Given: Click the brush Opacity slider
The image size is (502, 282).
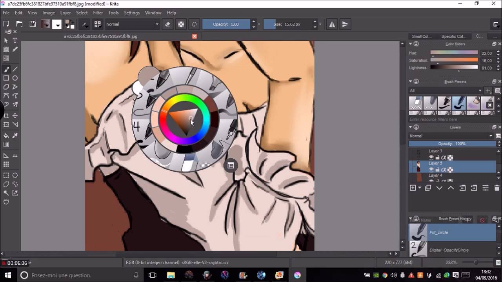Looking at the screenshot, I should point(226,24).
